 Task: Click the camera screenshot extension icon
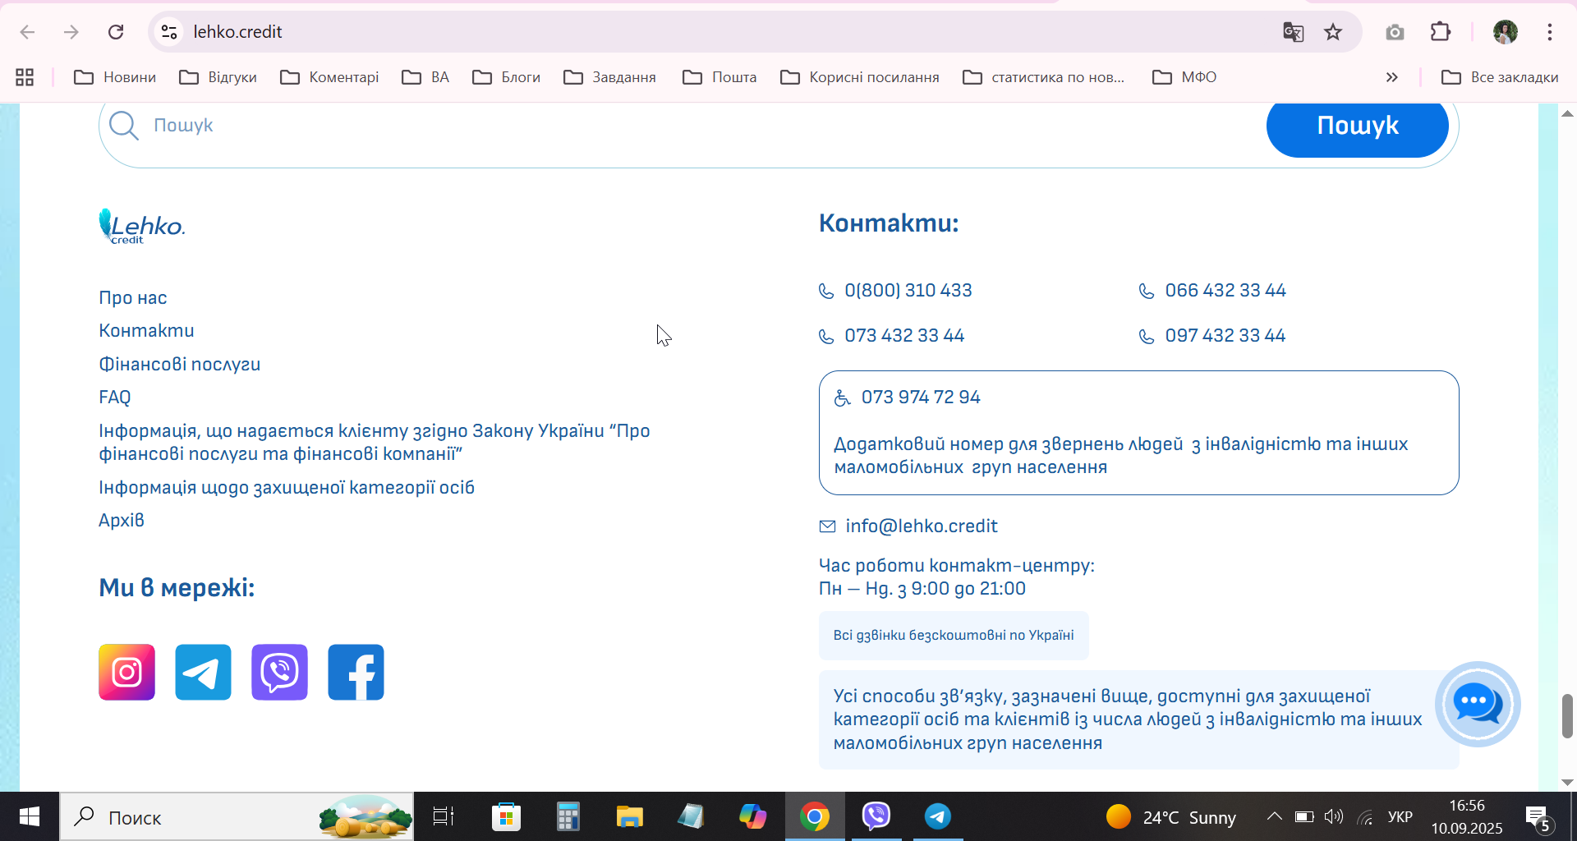coord(1395,32)
